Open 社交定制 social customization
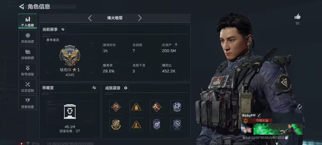This screenshot has width=322, height=145. click(28, 86)
